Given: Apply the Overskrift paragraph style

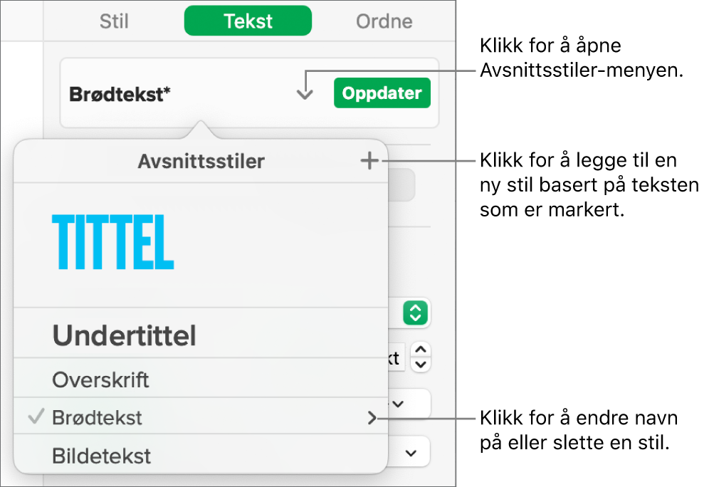Looking at the screenshot, I should coord(201,378).
